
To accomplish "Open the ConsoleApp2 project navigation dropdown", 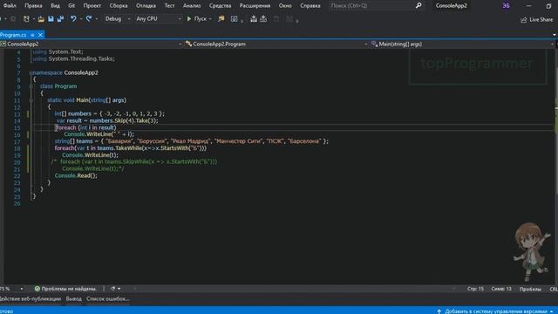I will click(x=91, y=44).
